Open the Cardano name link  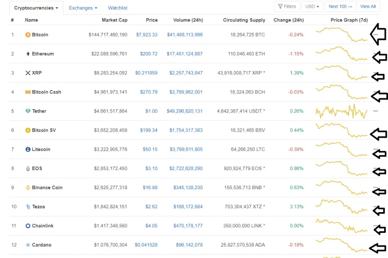(42, 245)
